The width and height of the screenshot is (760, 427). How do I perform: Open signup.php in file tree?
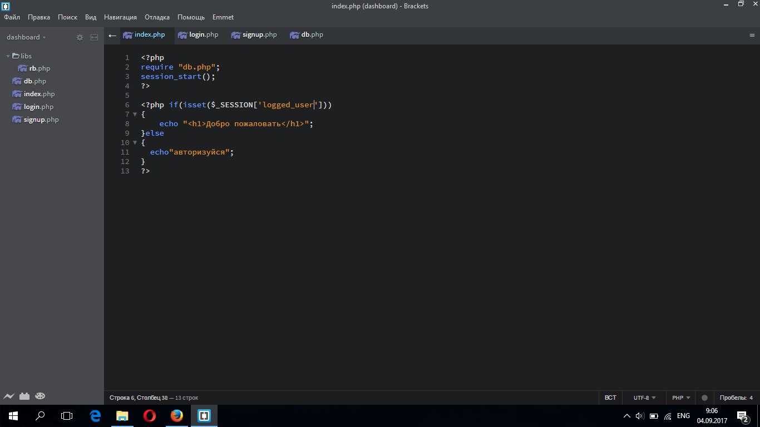pyautogui.click(x=41, y=120)
